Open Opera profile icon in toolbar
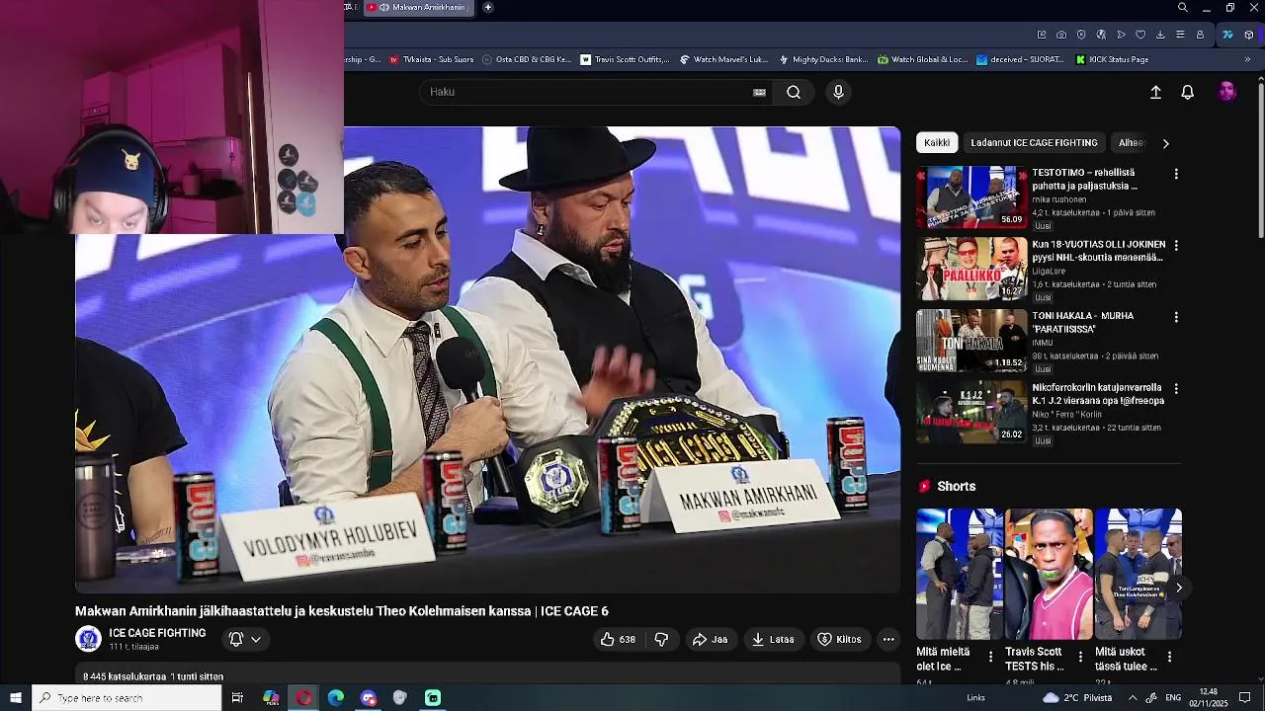This screenshot has height=711, width=1265. [1200, 35]
